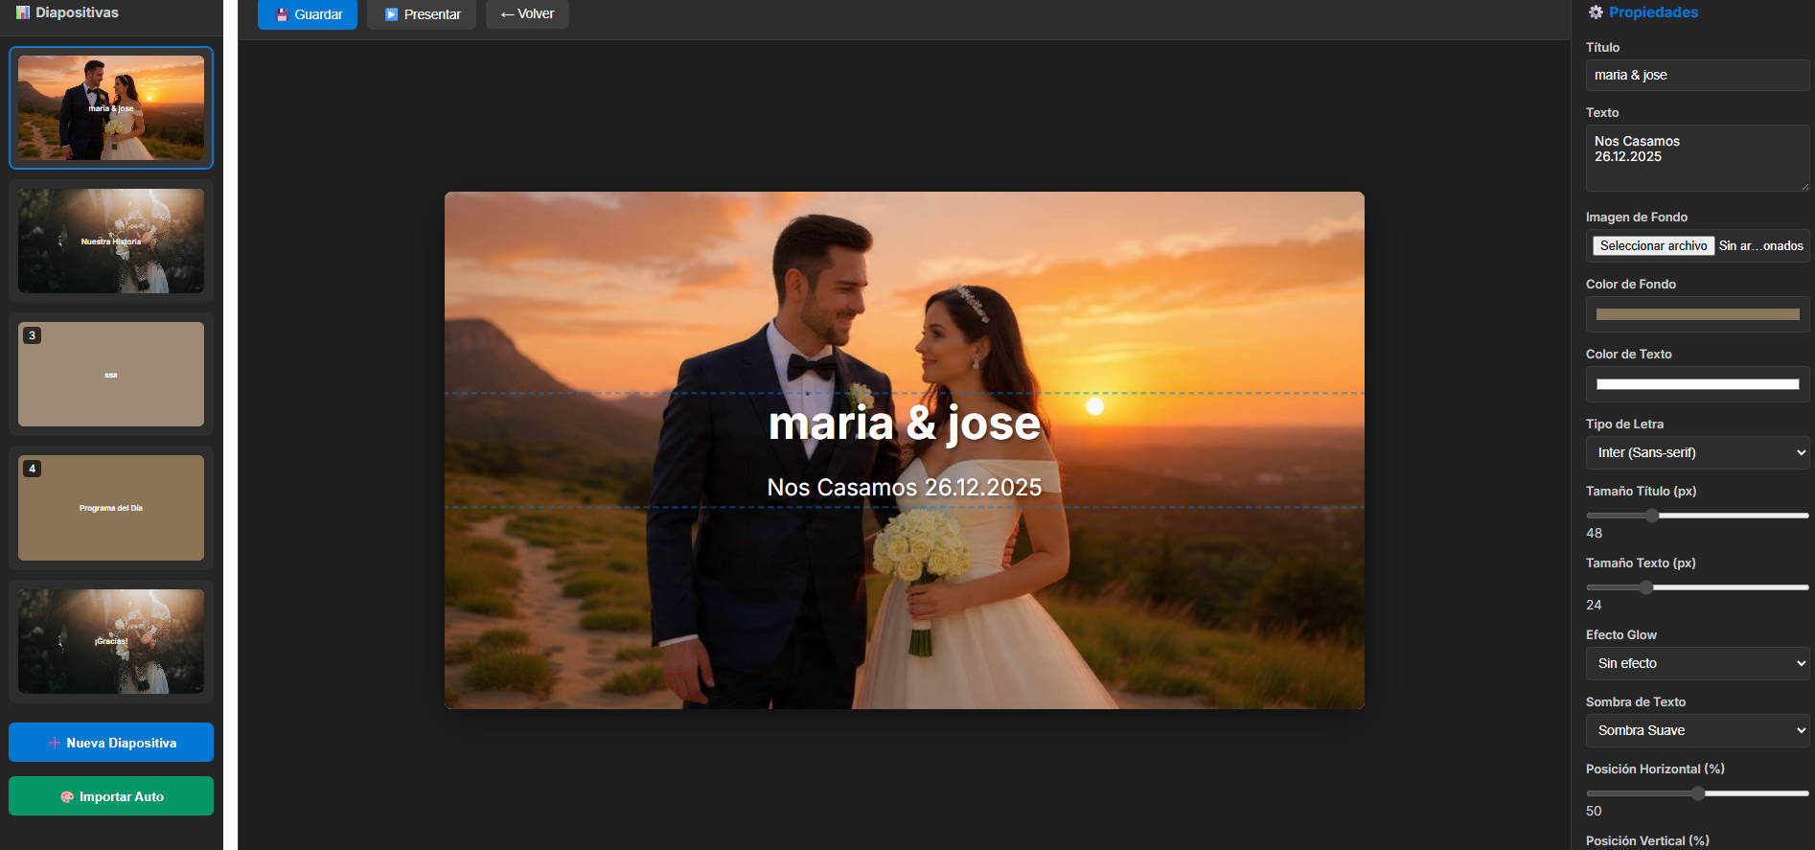Click the play icon on Presentar
Image resolution: width=1815 pixels, height=850 pixels.
(391, 14)
